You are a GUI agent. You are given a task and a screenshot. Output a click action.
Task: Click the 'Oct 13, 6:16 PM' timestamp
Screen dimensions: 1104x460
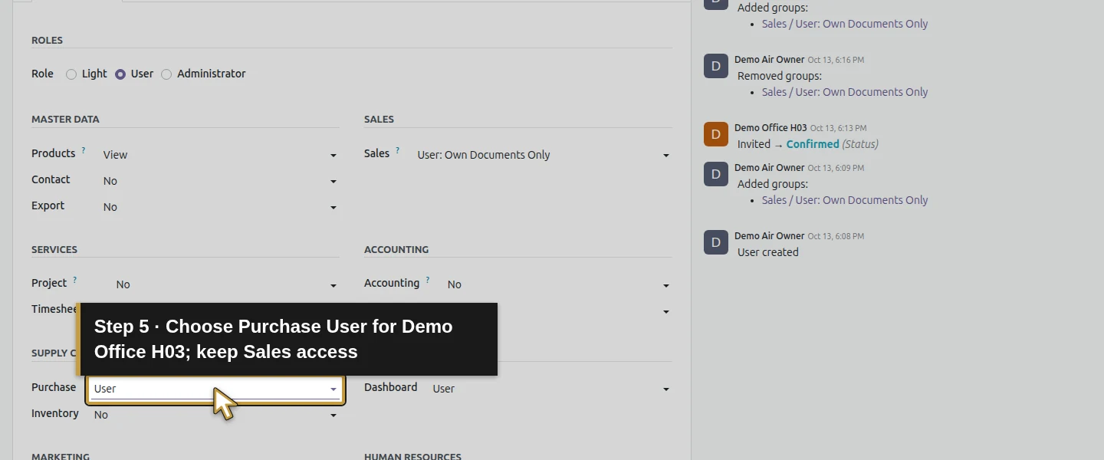click(x=836, y=60)
